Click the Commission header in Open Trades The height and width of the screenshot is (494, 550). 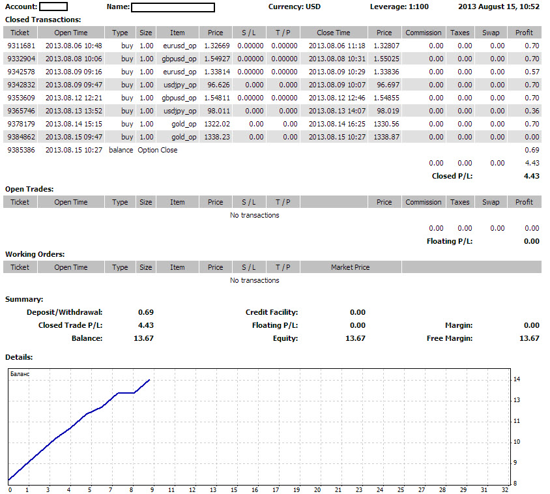click(424, 202)
